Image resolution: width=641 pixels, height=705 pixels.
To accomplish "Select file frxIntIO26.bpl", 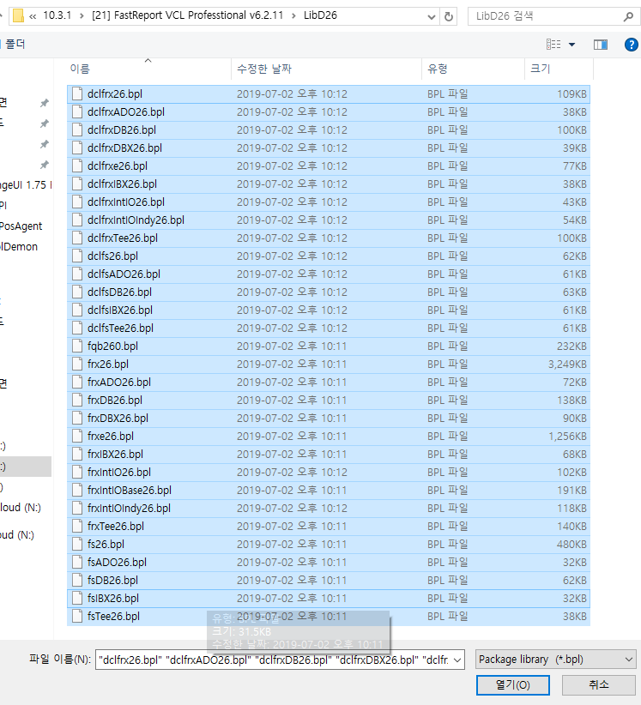I will click(329, 472).
